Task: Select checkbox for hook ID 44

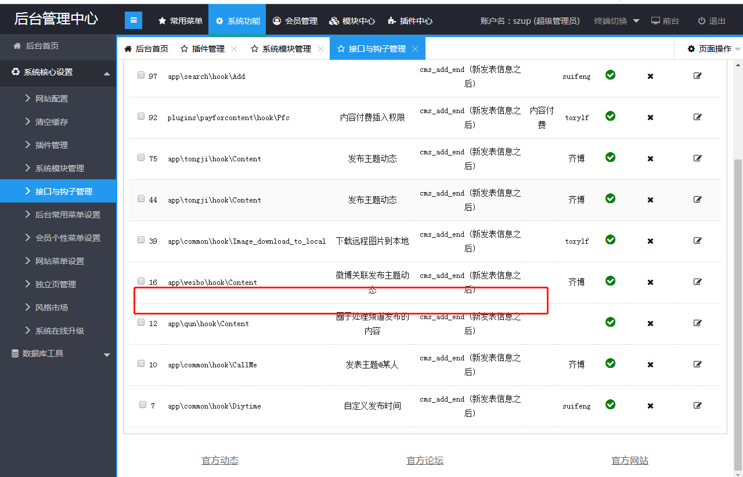Action: pos(141,198)
